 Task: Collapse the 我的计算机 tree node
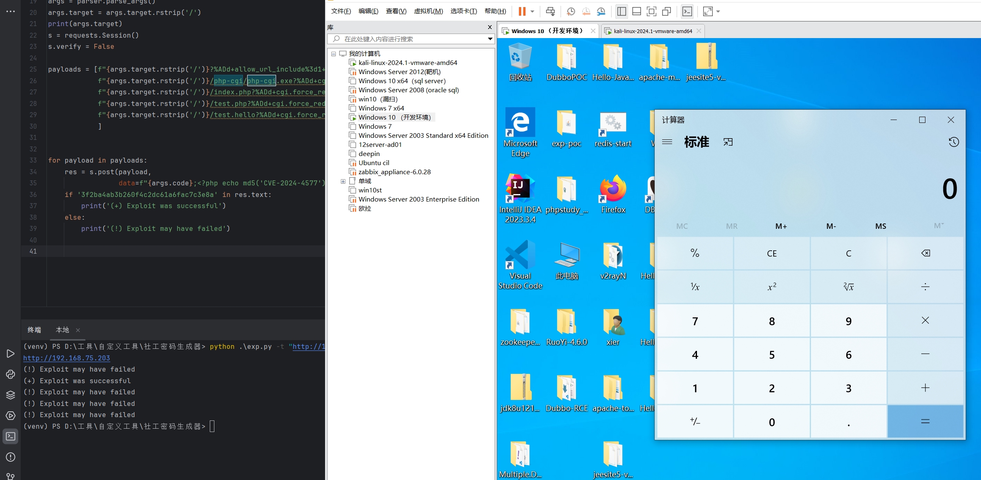click(333, 54)
